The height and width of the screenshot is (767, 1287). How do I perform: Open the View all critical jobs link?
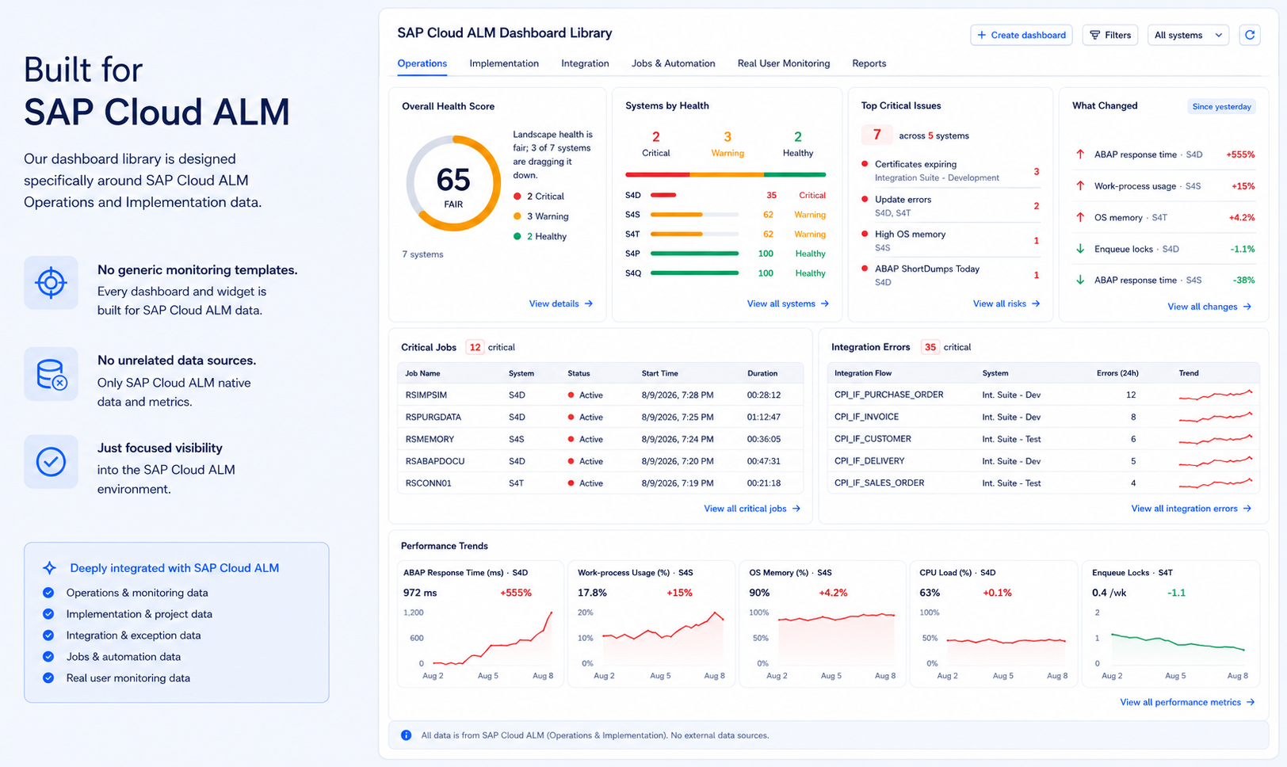752,509
